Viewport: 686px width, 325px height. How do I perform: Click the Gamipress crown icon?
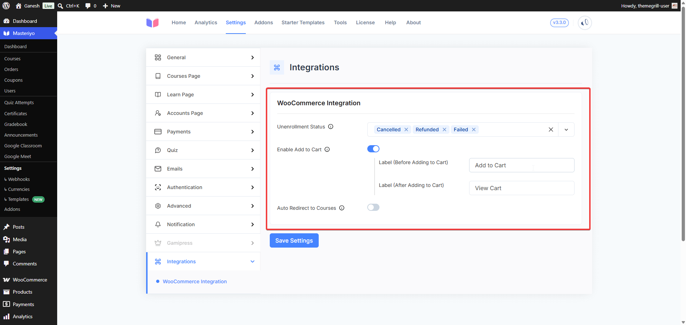[158, 243]
